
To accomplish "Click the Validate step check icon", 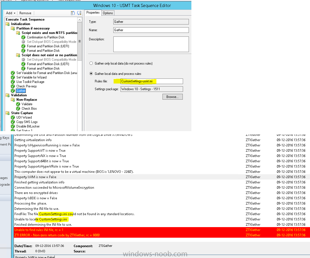I will pyautogui.click(x=18, y=104).
